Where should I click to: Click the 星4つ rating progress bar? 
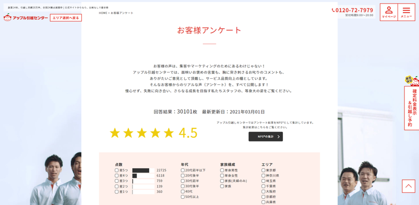143,176
